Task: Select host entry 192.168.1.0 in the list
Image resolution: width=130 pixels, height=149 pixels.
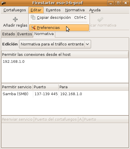Action: coord(65,62)
